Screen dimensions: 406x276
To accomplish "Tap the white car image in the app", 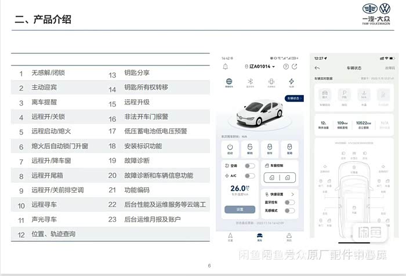I will [260, 113].
